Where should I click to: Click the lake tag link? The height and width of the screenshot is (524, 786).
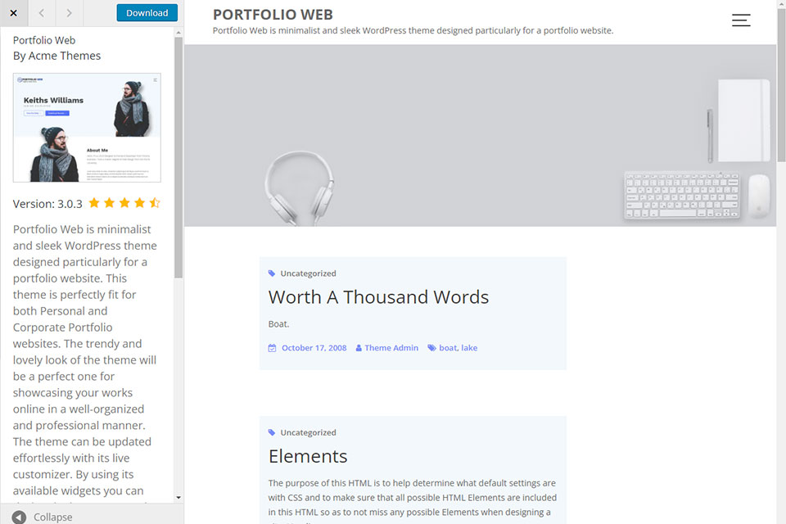pyautogui.click(x=469, y=347)
